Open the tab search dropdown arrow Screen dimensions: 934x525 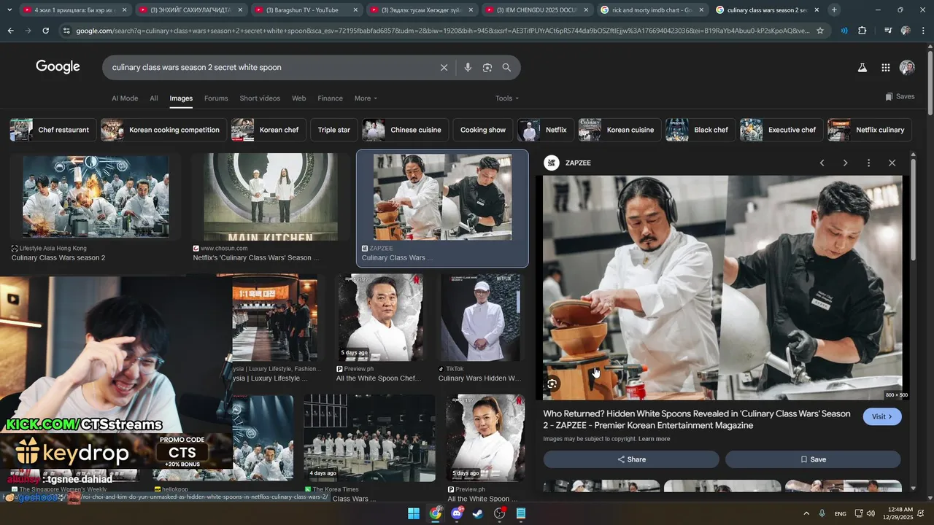click(9, 10)
